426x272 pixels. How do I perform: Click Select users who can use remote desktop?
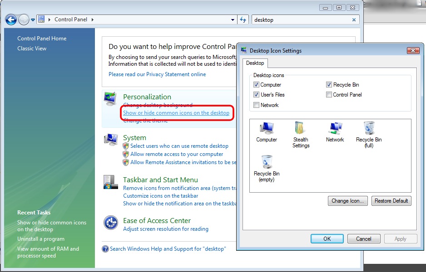coord(179,146)
